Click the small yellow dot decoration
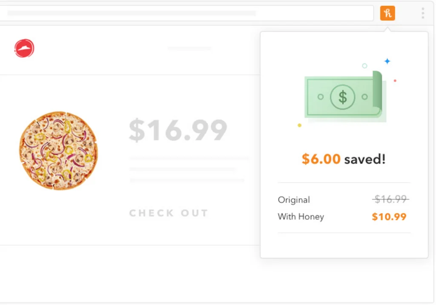 pos(299,125)
